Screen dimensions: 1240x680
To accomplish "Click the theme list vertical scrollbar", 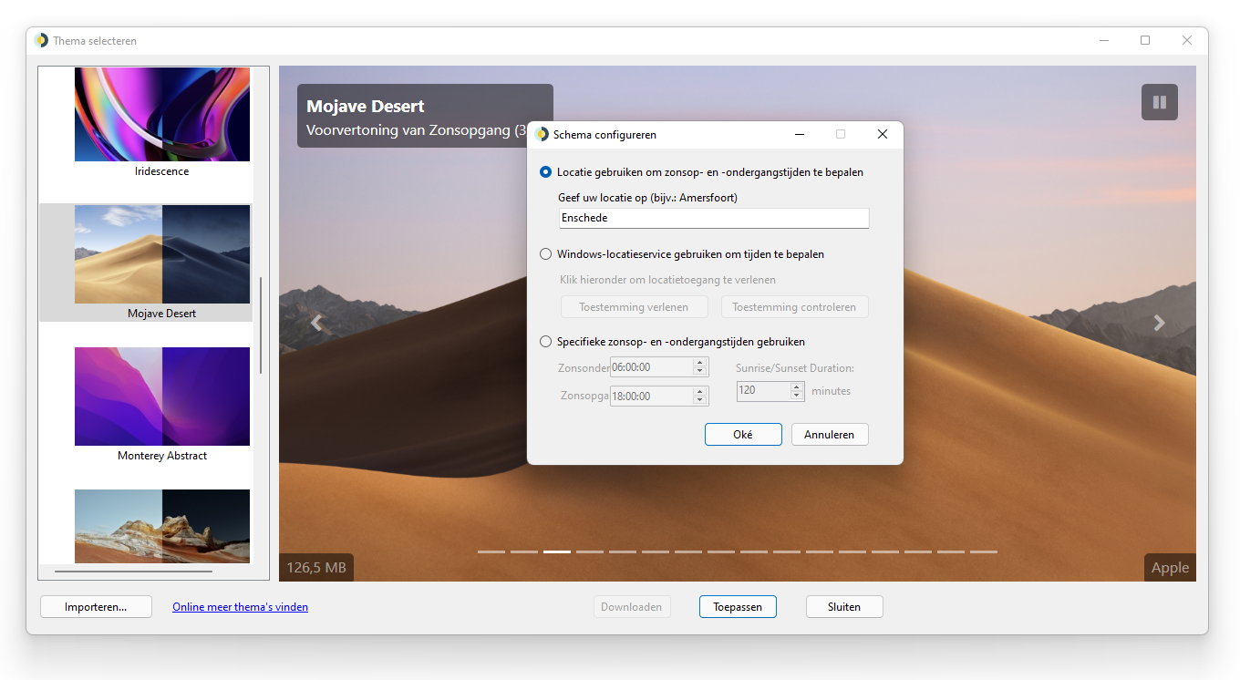I will pos(261,325).
